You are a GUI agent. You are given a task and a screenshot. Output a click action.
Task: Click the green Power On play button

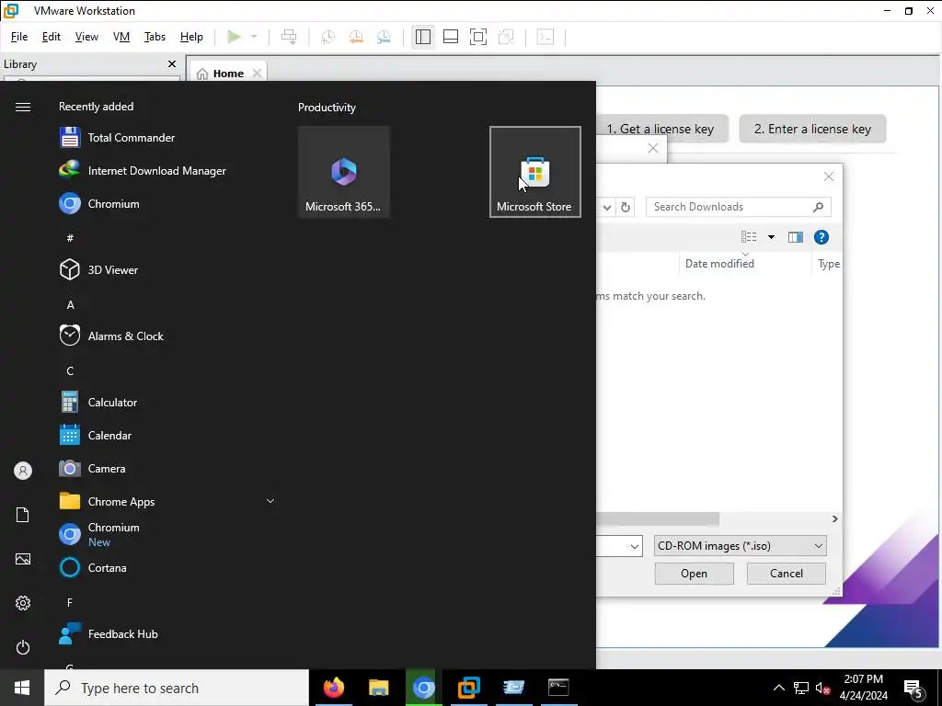(x=235, y=37)
